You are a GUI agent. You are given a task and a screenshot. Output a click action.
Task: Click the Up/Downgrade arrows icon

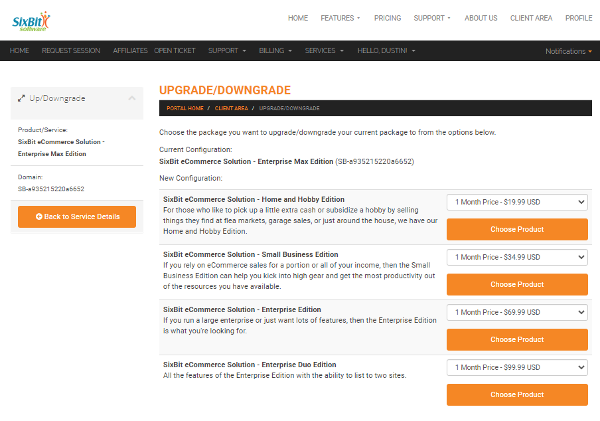click(x=21, y=98)
